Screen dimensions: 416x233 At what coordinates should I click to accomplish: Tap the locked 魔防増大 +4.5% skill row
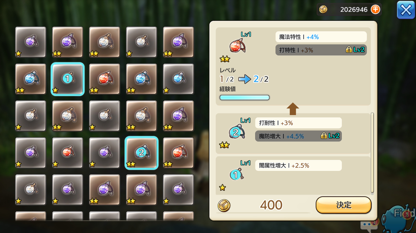tap(298, 136)
